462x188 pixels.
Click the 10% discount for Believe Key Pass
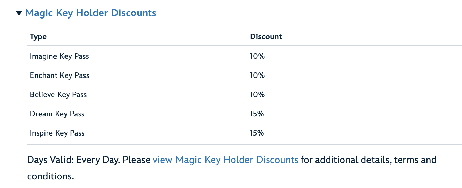257,95
